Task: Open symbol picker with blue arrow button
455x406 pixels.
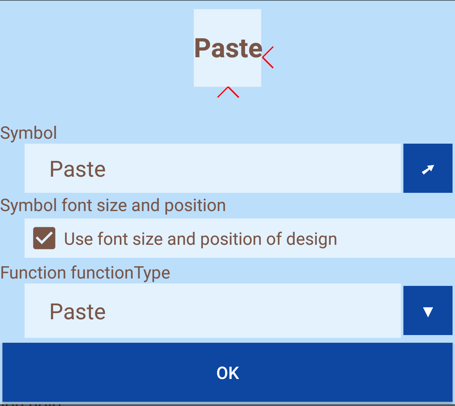Action: click(428, 168)
